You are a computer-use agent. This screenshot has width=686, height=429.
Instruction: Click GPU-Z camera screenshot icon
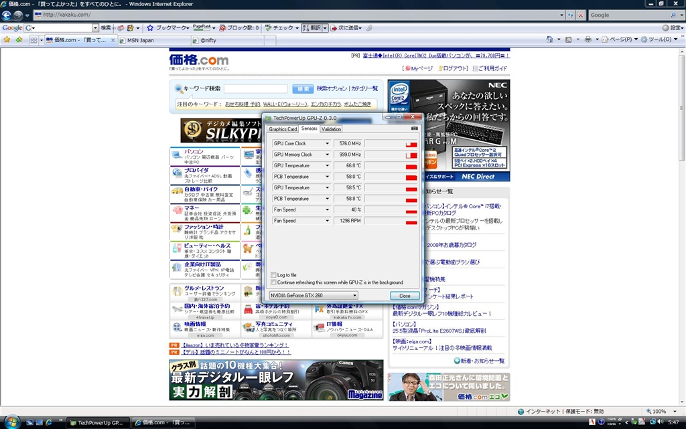pyautogui.click(x=414, y=128)
